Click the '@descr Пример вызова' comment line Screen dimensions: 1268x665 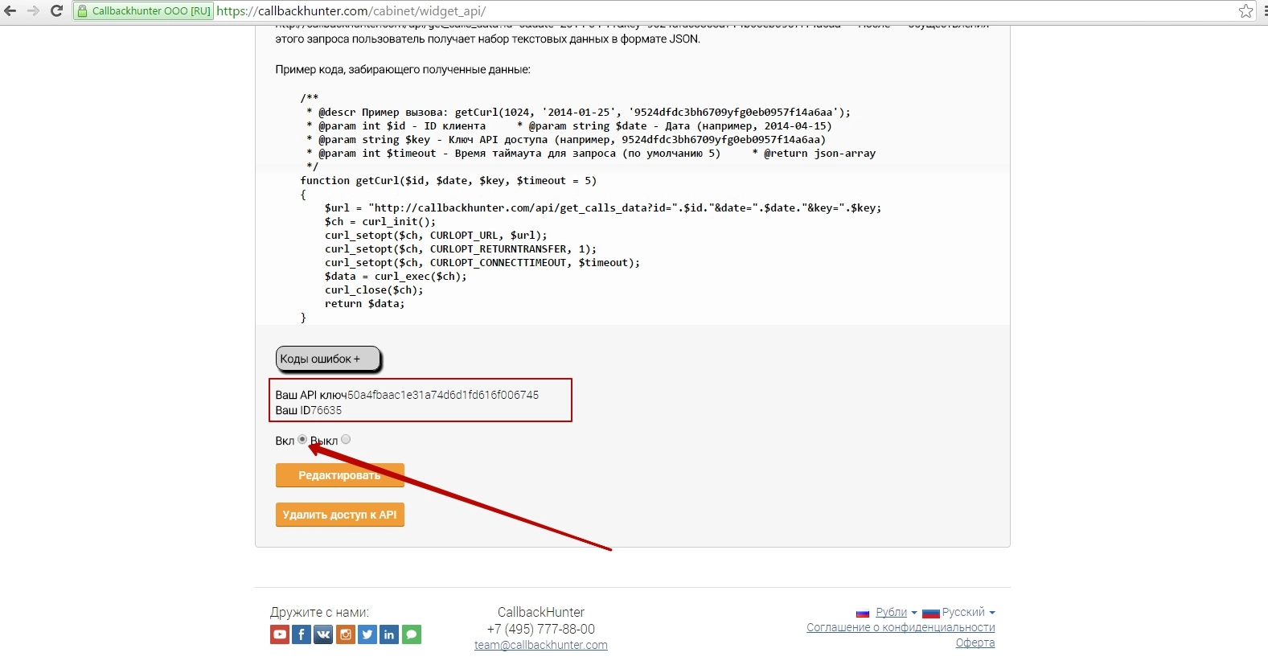(x=578, y=113)
